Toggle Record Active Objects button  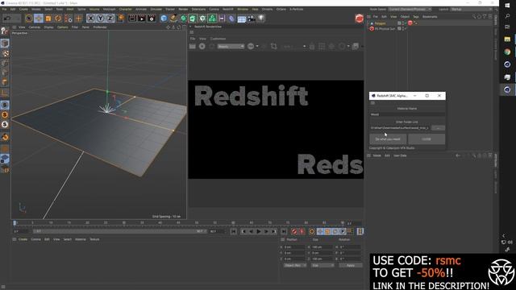click(294, 231)
